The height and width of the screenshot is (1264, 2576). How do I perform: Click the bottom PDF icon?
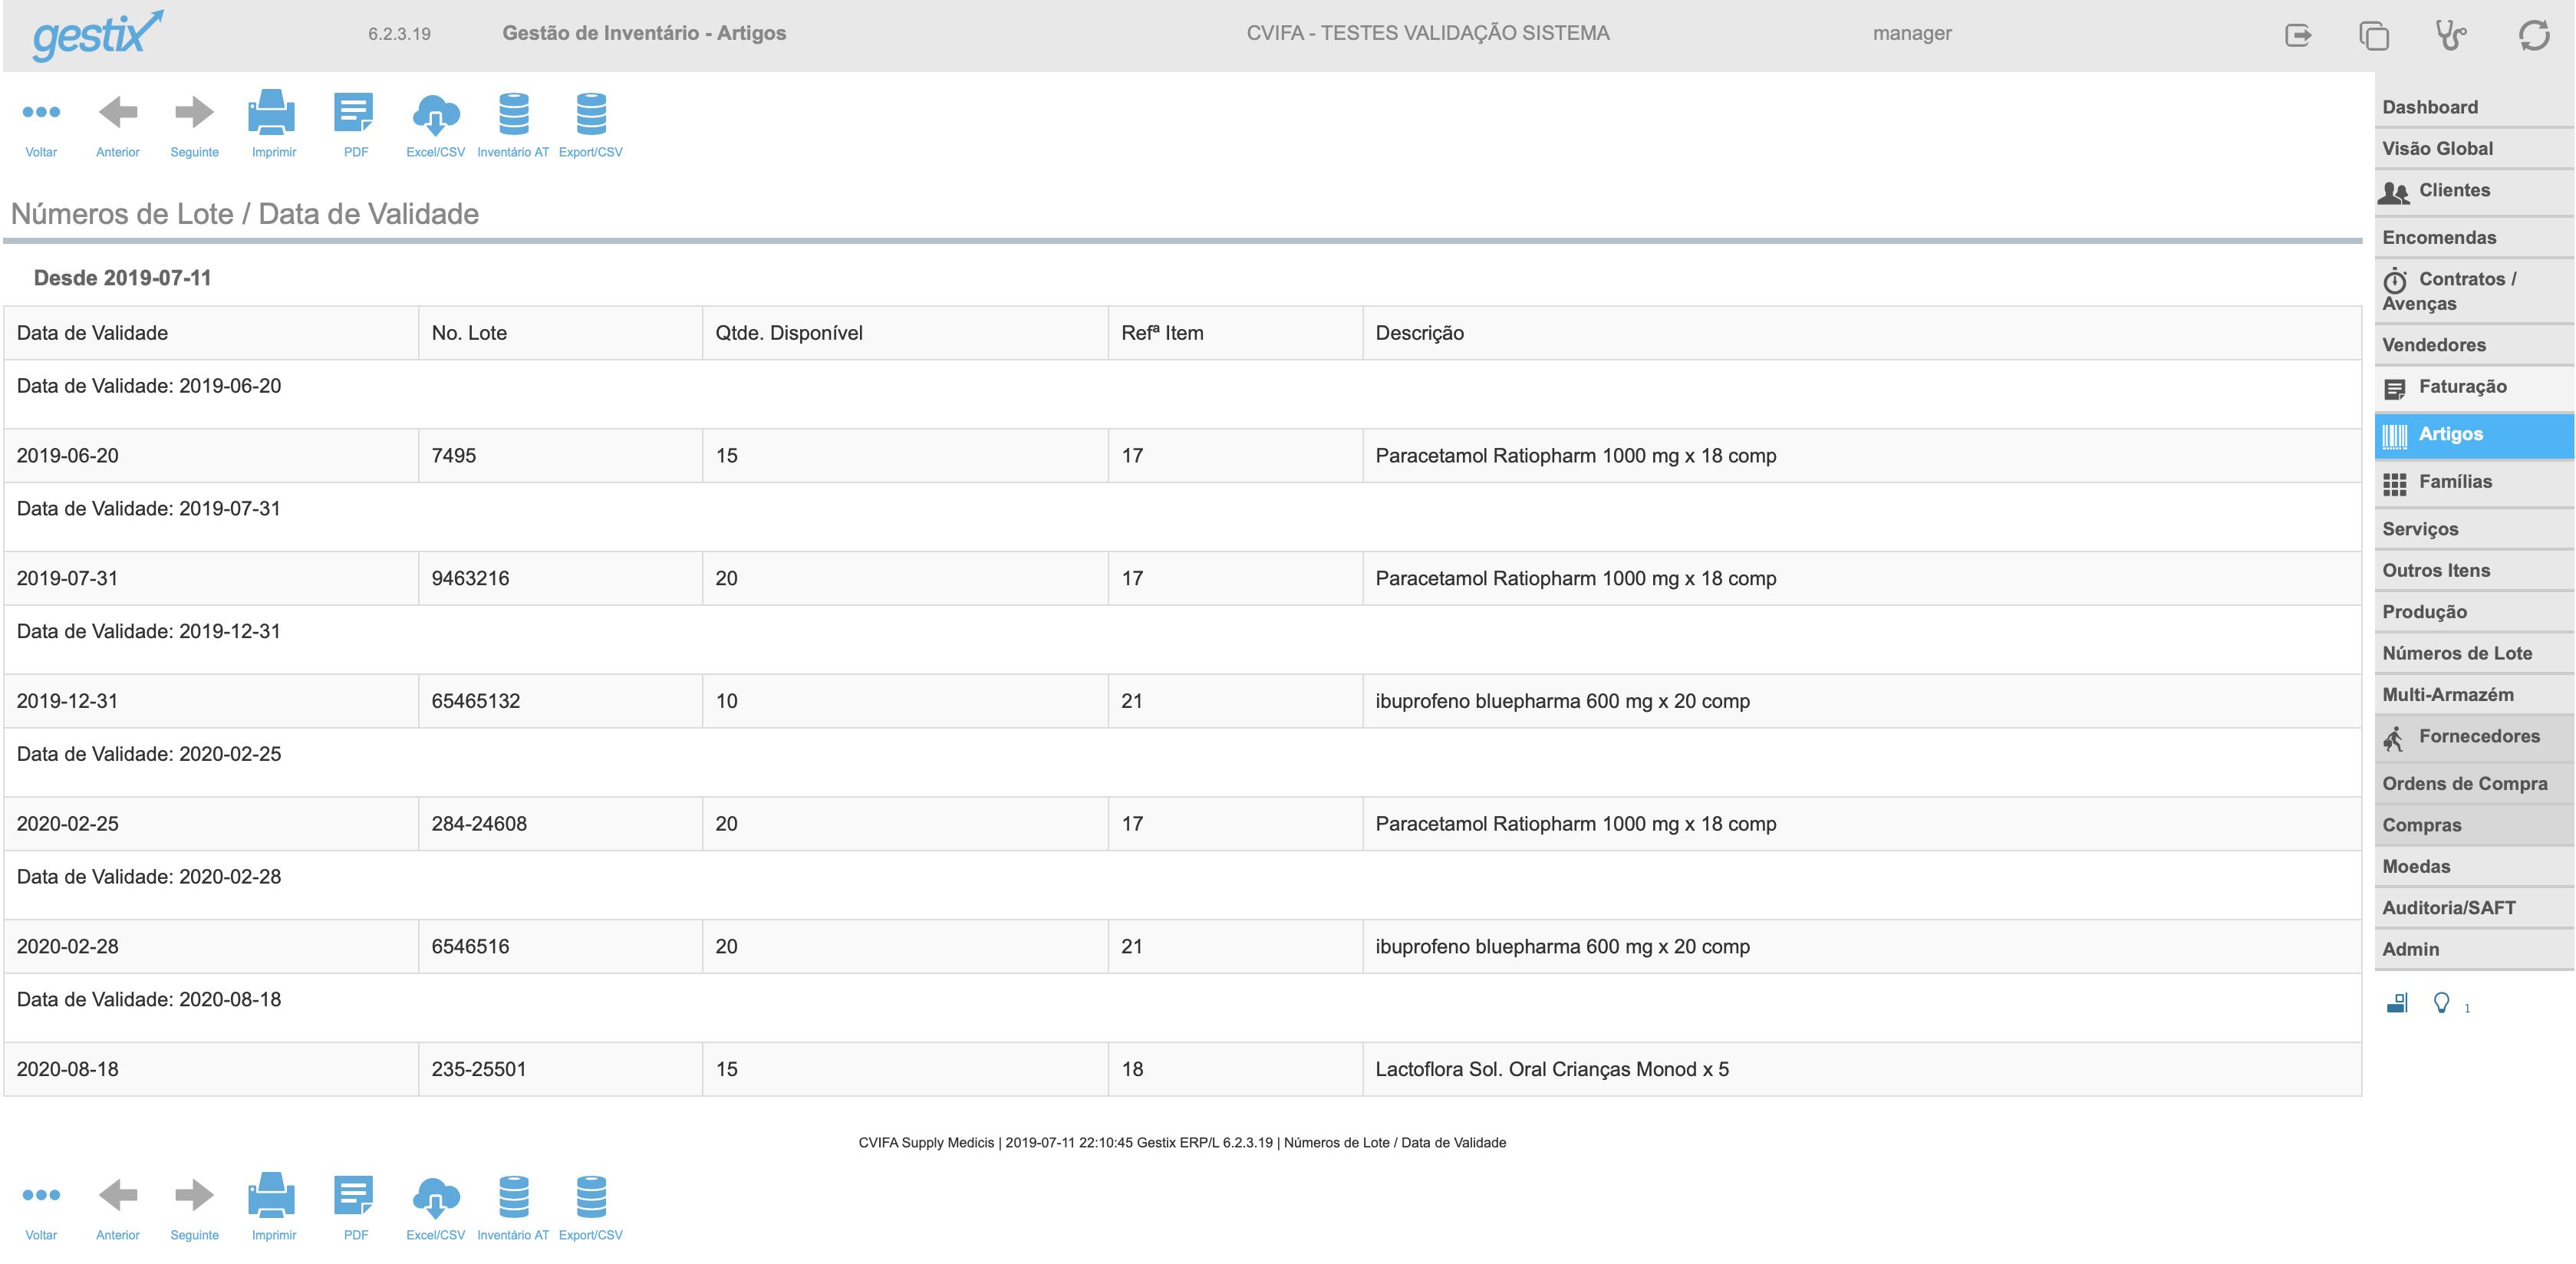354,1195
